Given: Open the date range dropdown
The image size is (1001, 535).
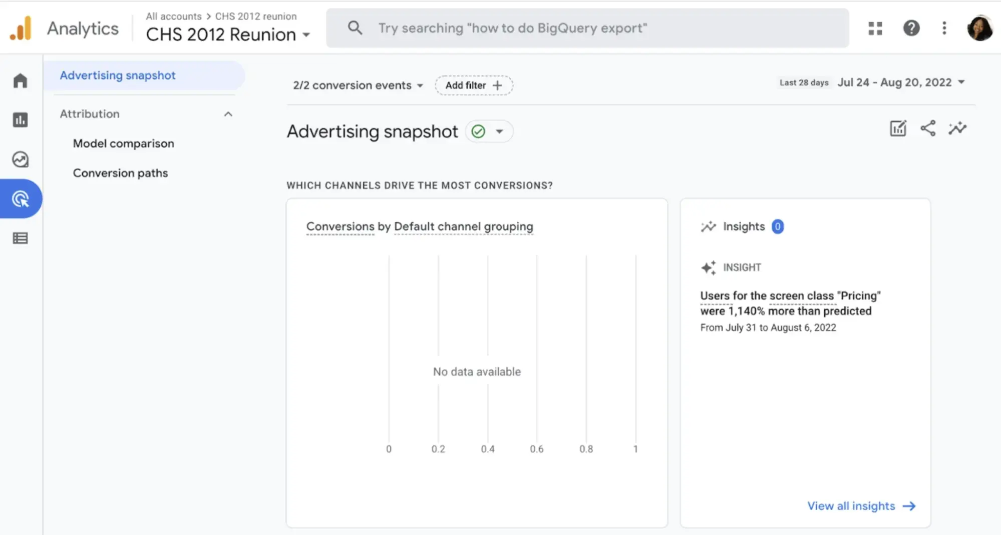Looking at the screenshot, I should [x=901, y=82].
